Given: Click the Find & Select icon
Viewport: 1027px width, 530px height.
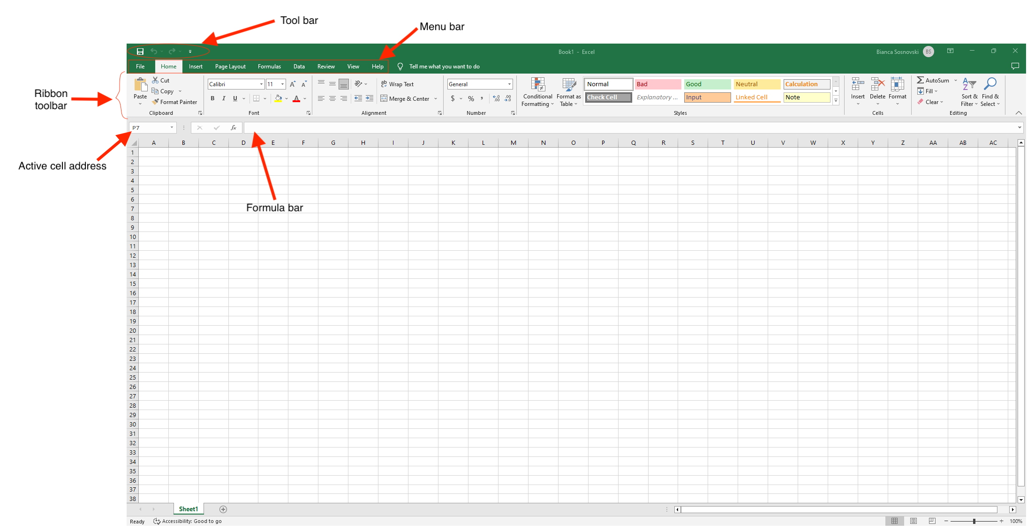Looking at the screenshot, I should click(990, 91).
